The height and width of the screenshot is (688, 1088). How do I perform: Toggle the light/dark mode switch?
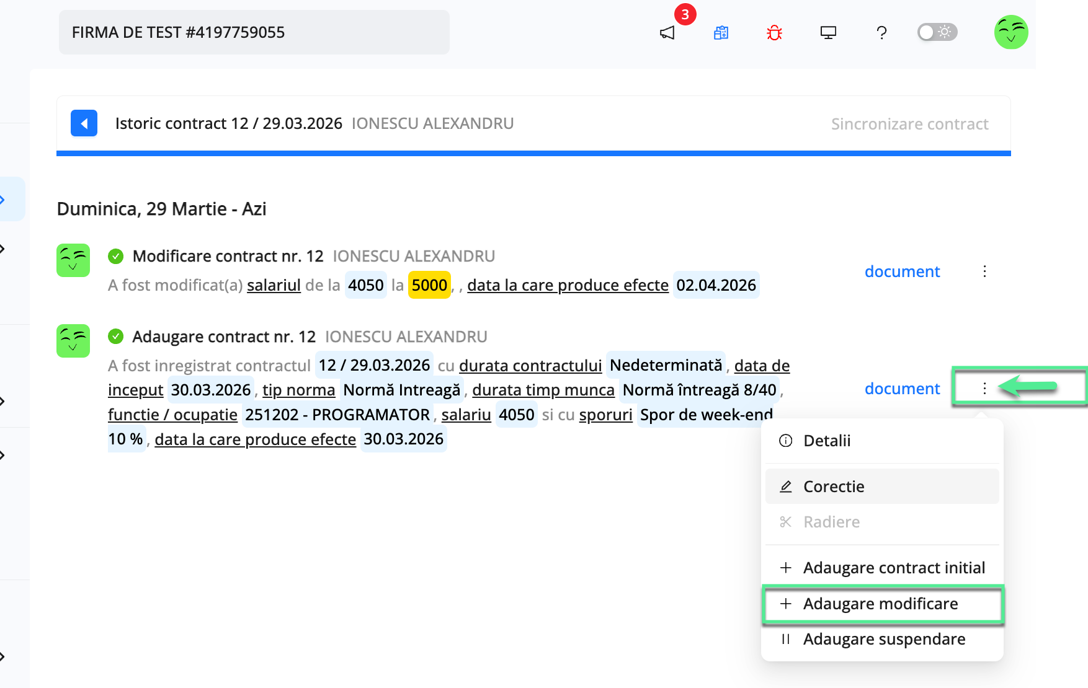(x=937, y=32)
